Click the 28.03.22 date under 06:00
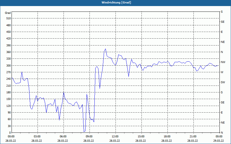This screenshot has height=144, width=231. pos(63,141)
